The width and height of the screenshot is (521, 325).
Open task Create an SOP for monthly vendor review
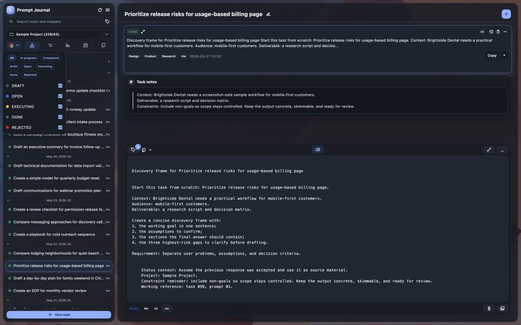tap(59, 291)
